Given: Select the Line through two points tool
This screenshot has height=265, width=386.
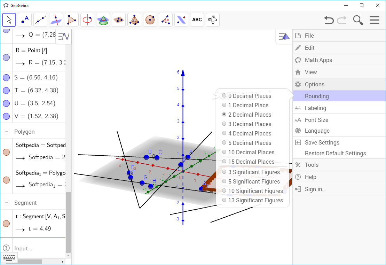Looking at the screenshot, I should tap(41, 20).
